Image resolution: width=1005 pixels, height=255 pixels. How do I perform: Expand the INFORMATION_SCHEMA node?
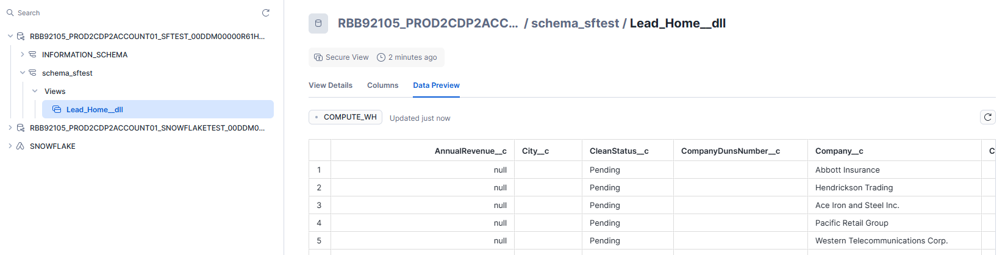pos(23,55)
